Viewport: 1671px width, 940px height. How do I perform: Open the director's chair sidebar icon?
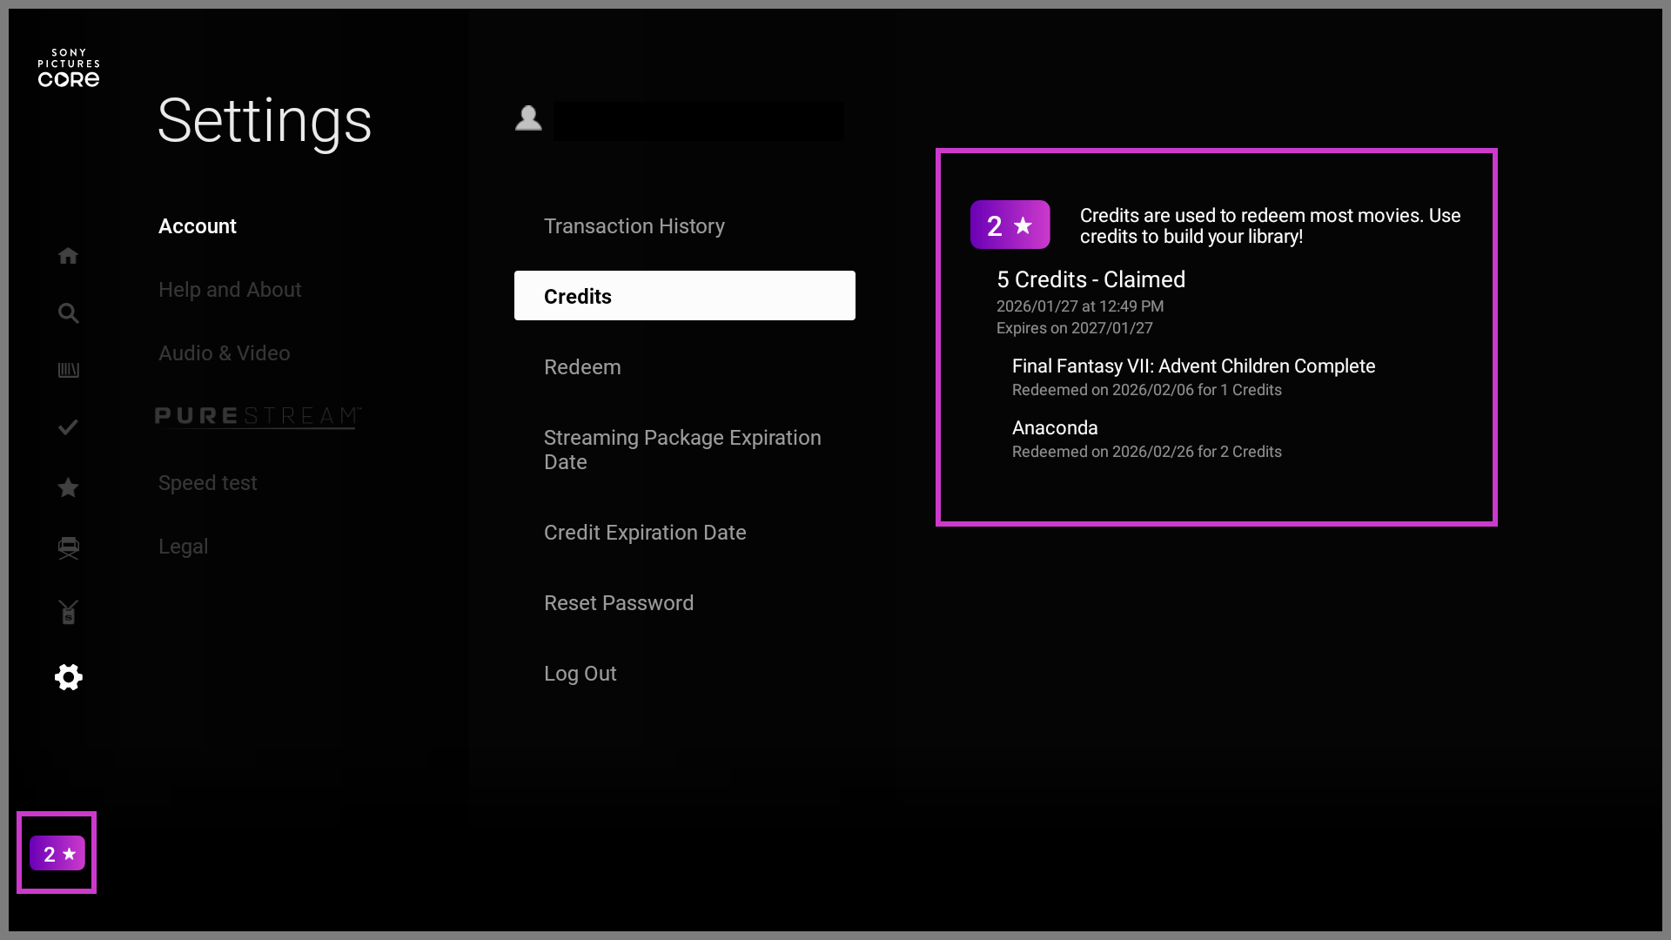click(68, 547)
